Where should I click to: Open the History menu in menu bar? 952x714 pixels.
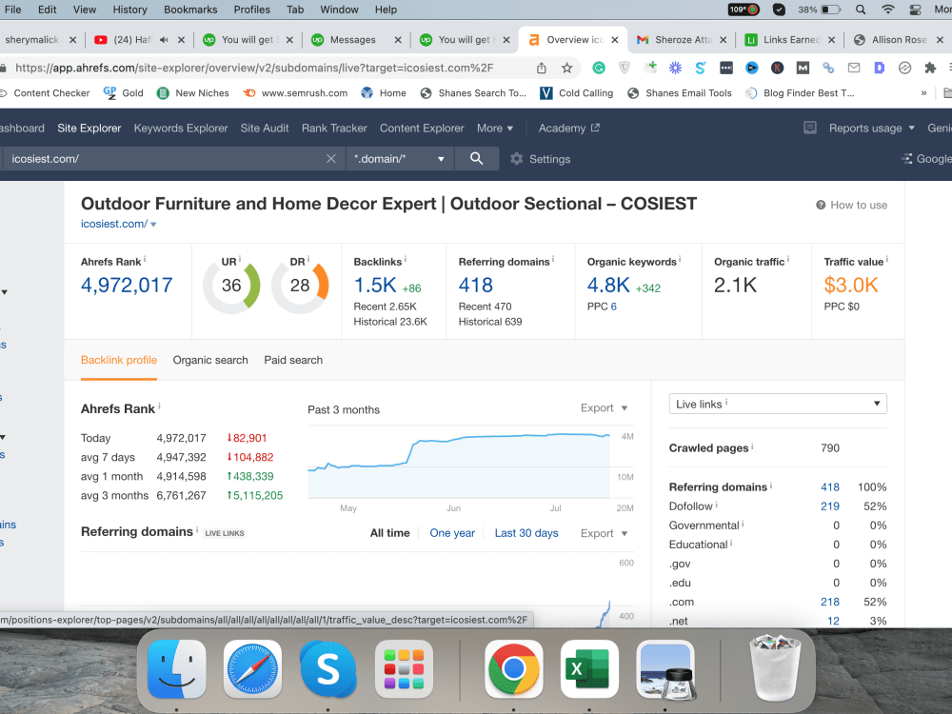129,10
